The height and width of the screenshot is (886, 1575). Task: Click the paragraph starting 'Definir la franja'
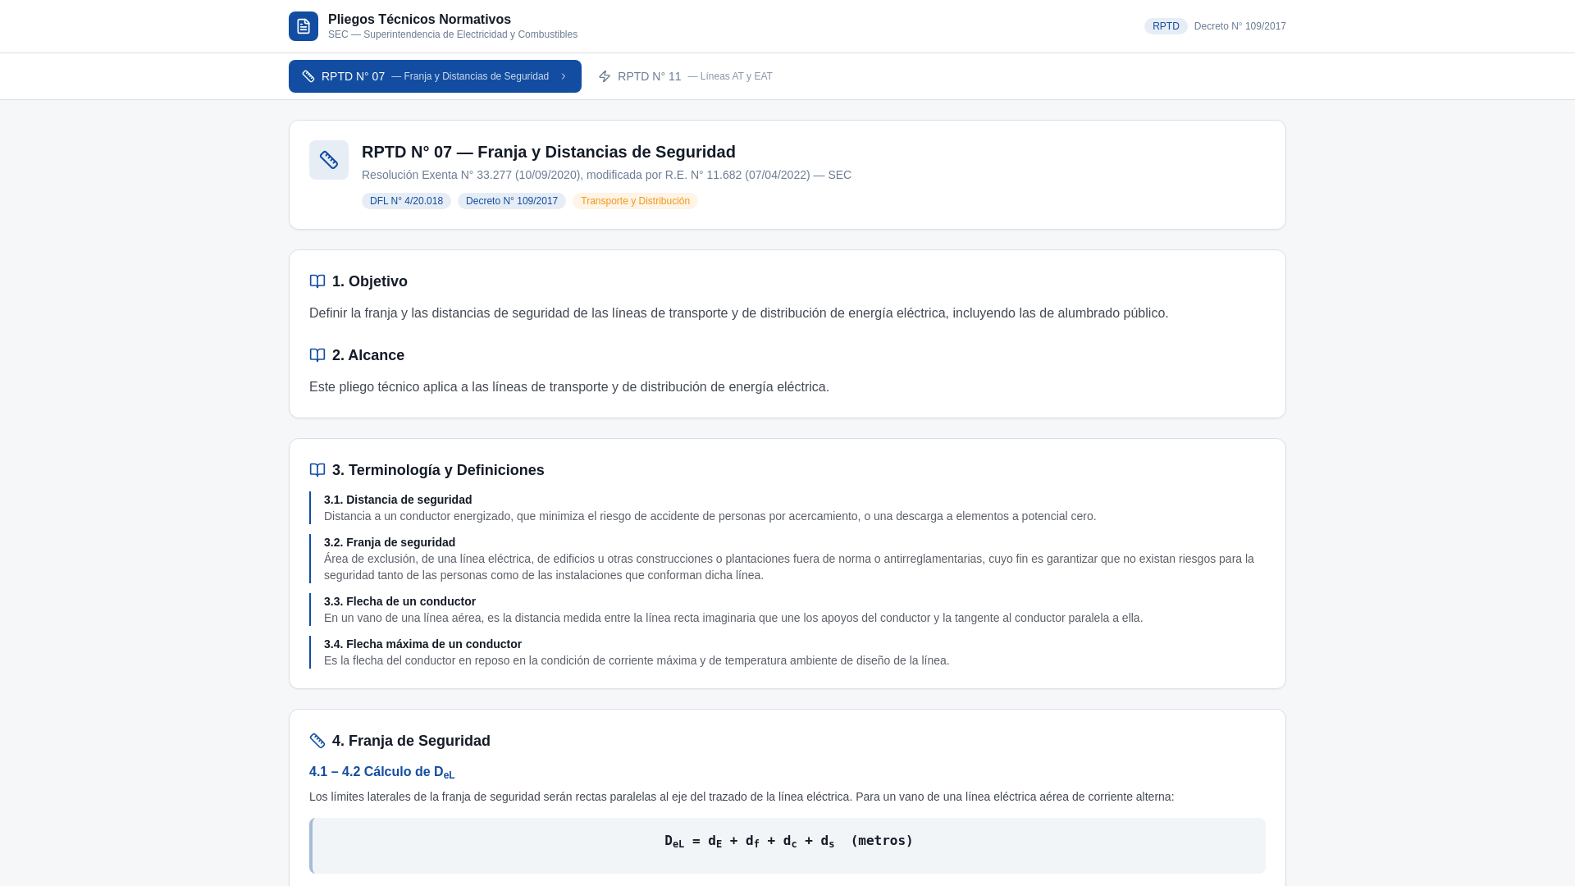click(x=738, y=313)
